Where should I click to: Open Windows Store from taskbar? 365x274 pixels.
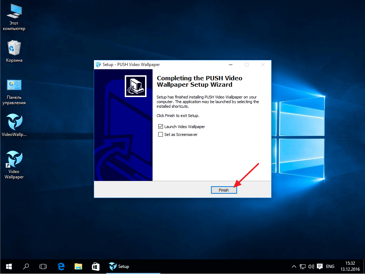pyautogui.click(x=95, y=267)
